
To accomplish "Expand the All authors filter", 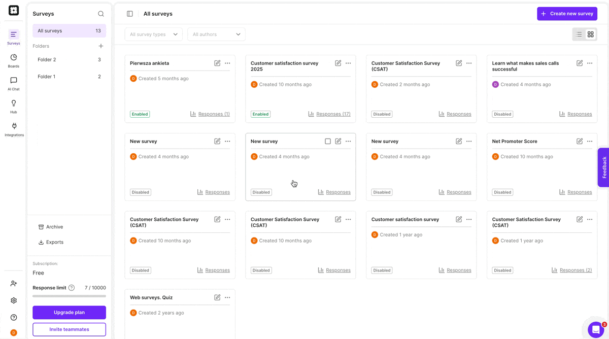I will 216,34.
